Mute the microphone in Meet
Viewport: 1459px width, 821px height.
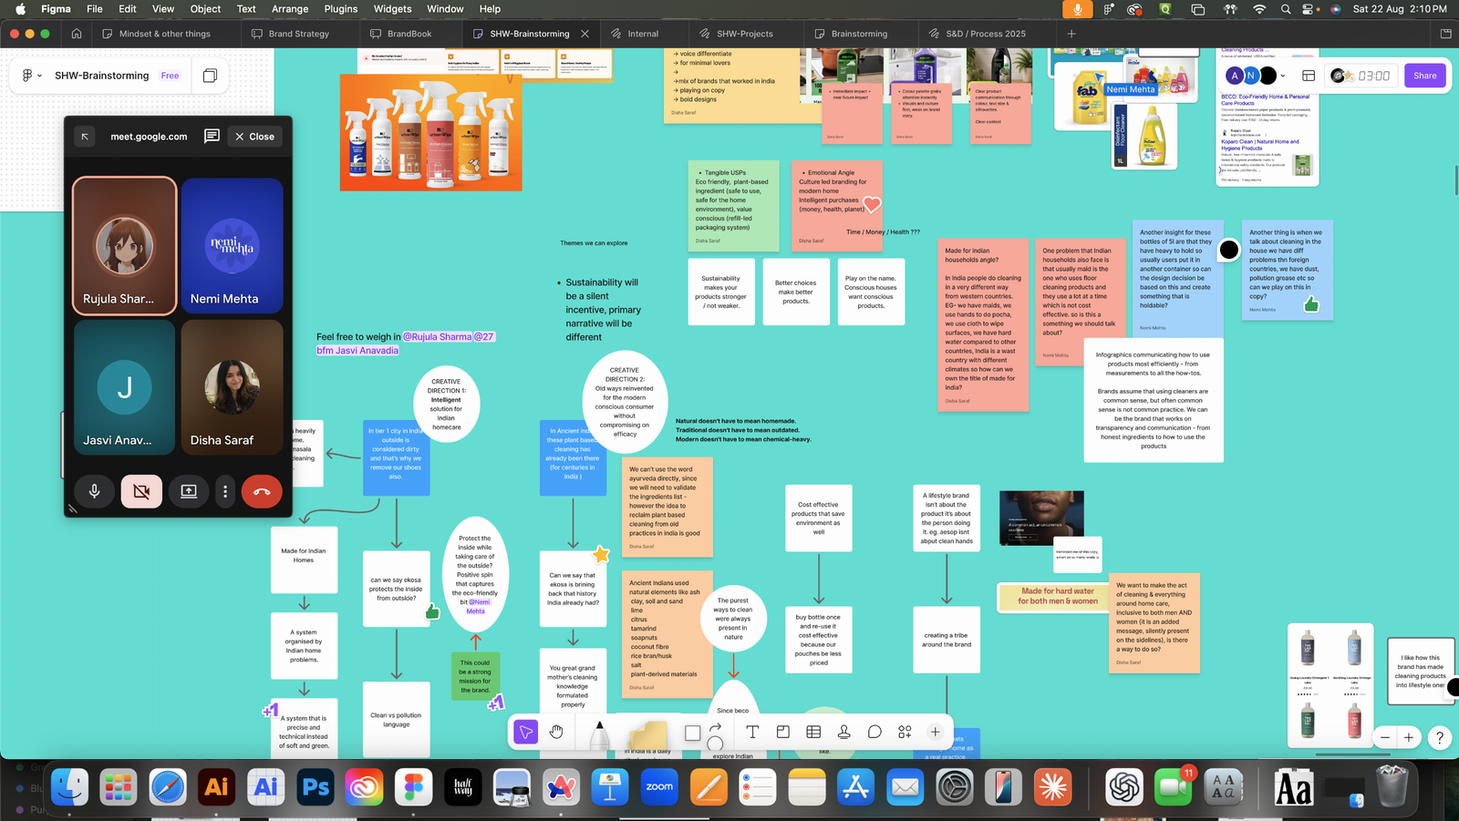click(x=94, y=491)
